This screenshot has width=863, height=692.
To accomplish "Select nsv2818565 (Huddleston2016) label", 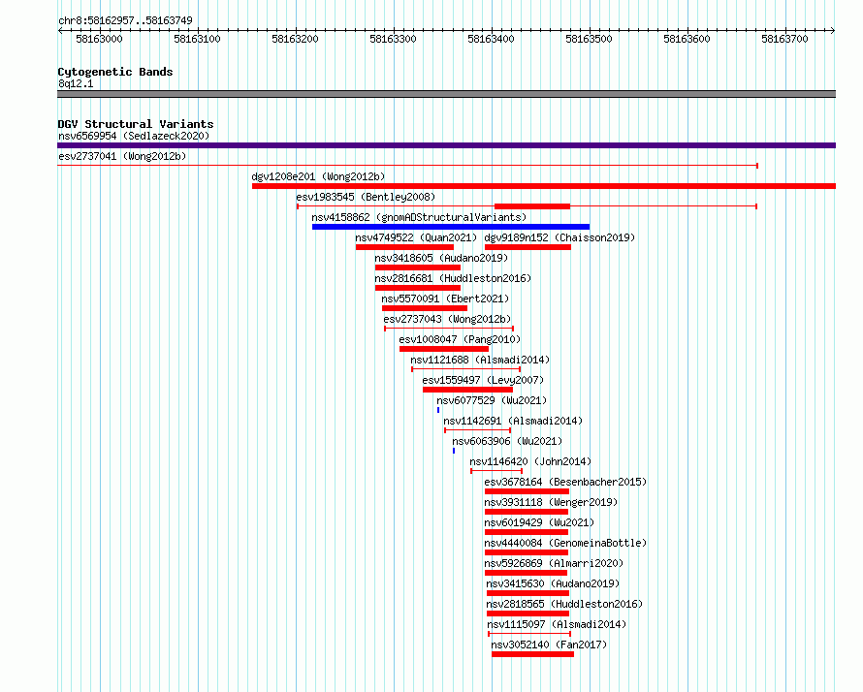I will tap(564, 604).
